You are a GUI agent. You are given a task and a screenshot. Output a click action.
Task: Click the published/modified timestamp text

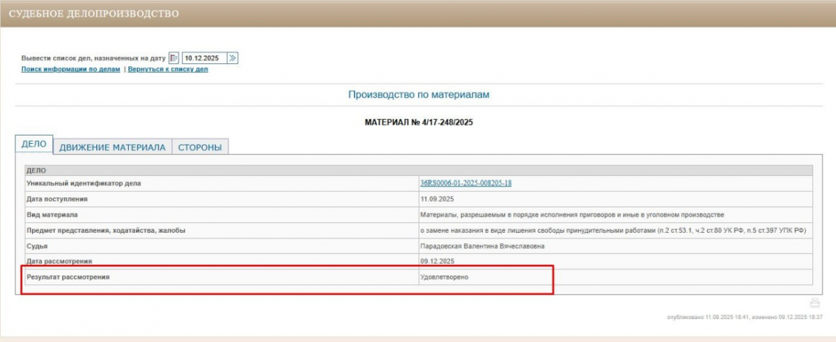pyautogui.click(x=745, y=317)
